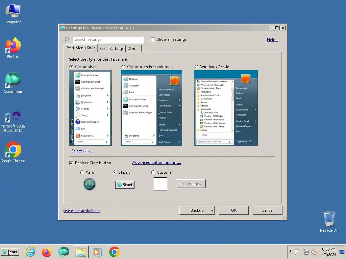Click the Pick image button
This screenshot has width=346, height=259.
tap(191, 184)
